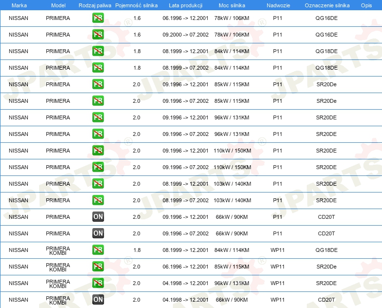
Task: Select NISSAN in the 1.6 06.1996 row
Action: [18, 18]
